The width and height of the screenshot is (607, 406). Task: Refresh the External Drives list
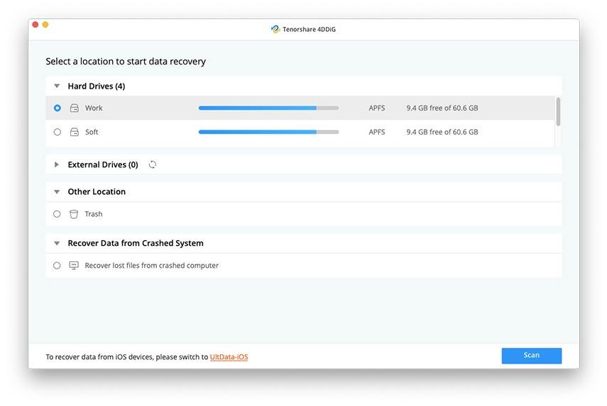153,165
